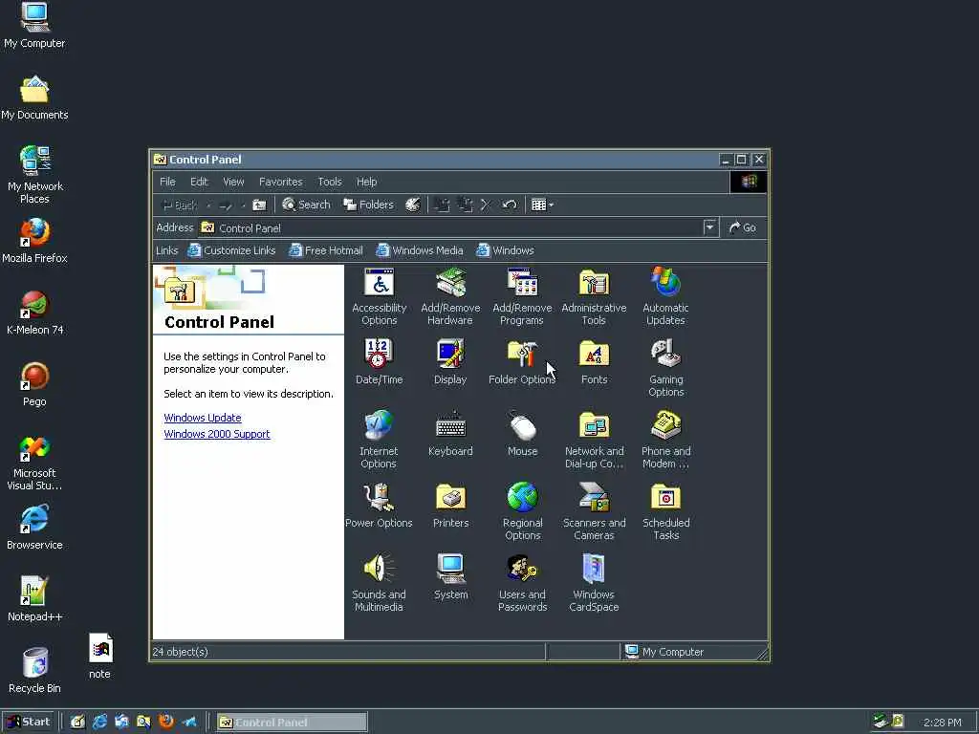
Task: Select Windows CardSpace icon
Action: 594,584
